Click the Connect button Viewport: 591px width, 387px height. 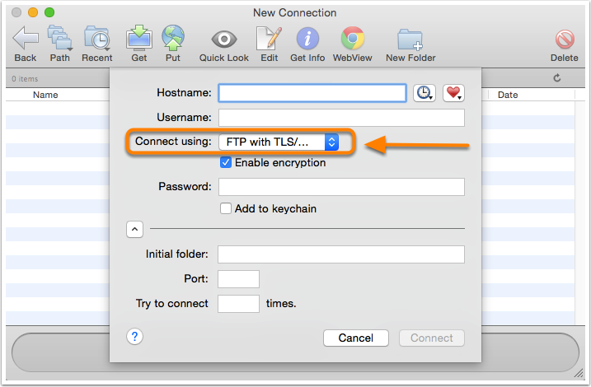pos(432,338)
